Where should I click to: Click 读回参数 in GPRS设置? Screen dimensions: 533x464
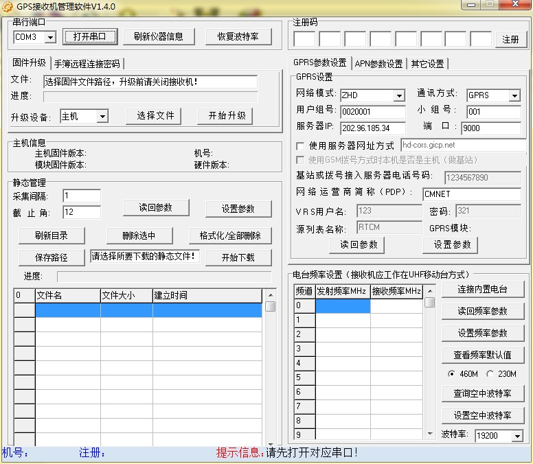(357, 245)
